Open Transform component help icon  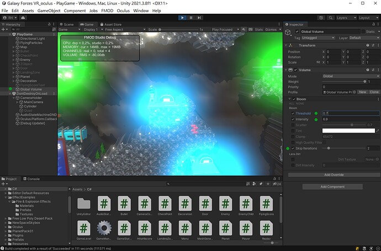(368, 45)
